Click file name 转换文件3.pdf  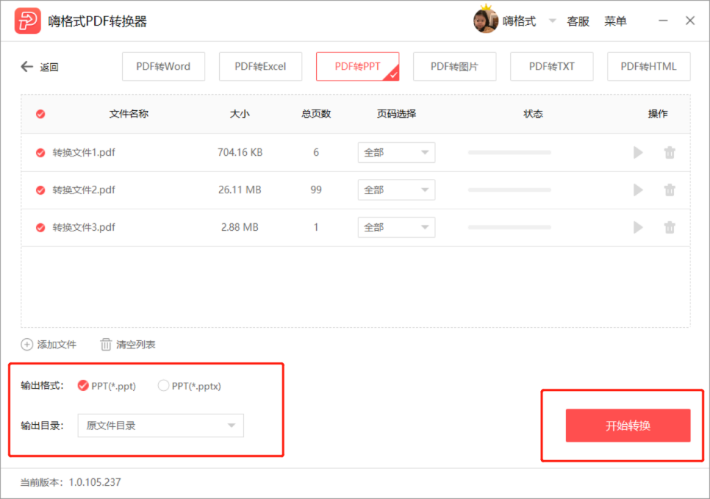click(x=84, y=227)
